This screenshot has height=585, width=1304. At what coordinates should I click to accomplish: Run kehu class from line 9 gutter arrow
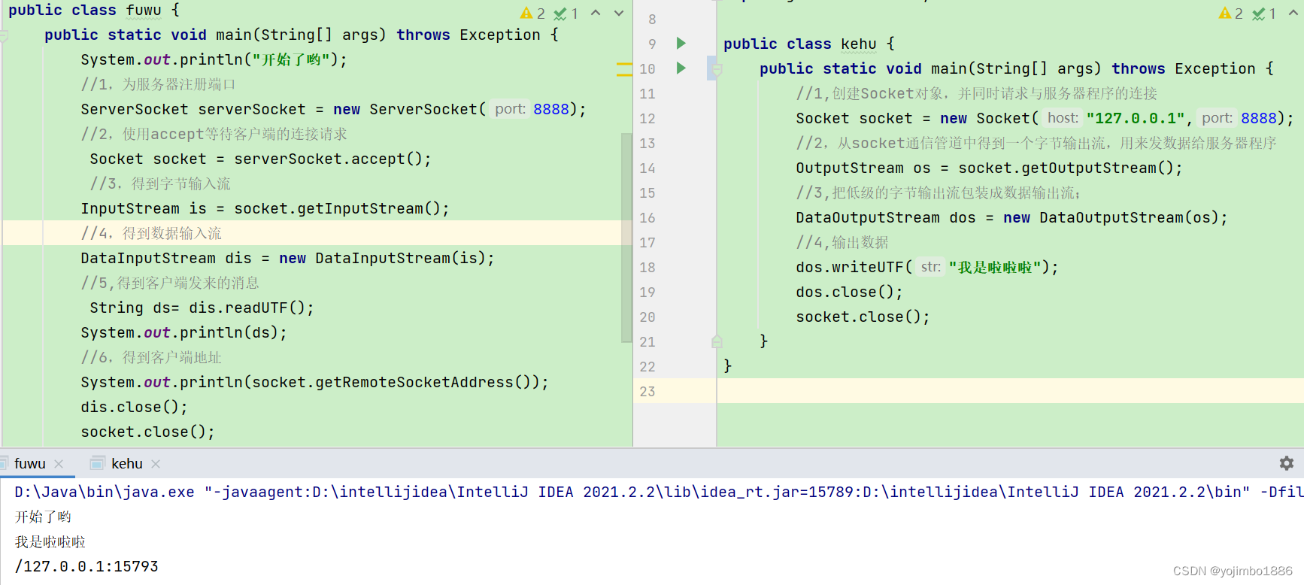coord(681,43)
